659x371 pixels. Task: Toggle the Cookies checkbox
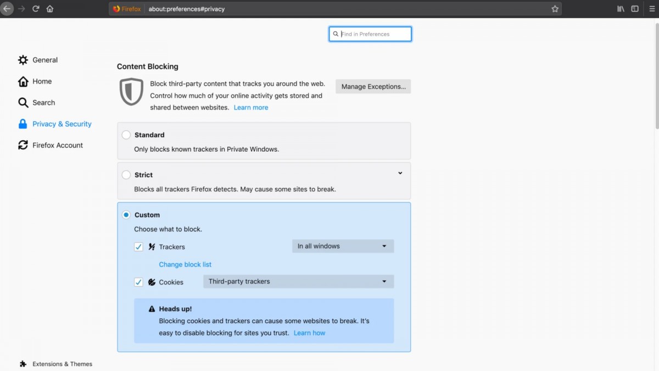138,282
